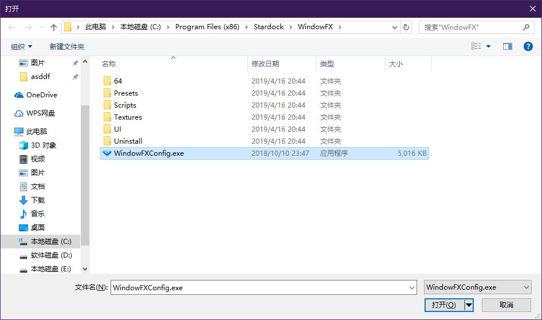
Task: Open the help question mark
Action: [x=528, y=46]
